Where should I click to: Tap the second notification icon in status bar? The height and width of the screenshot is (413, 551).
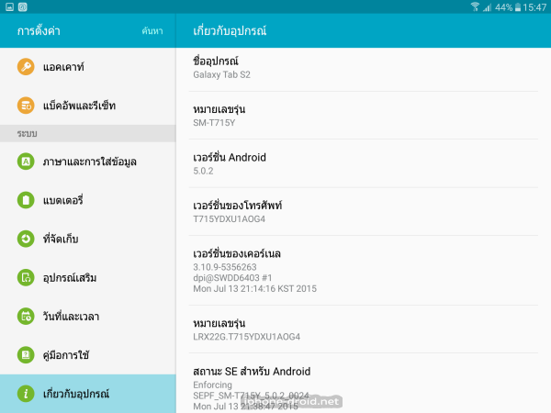click(22, 6)
